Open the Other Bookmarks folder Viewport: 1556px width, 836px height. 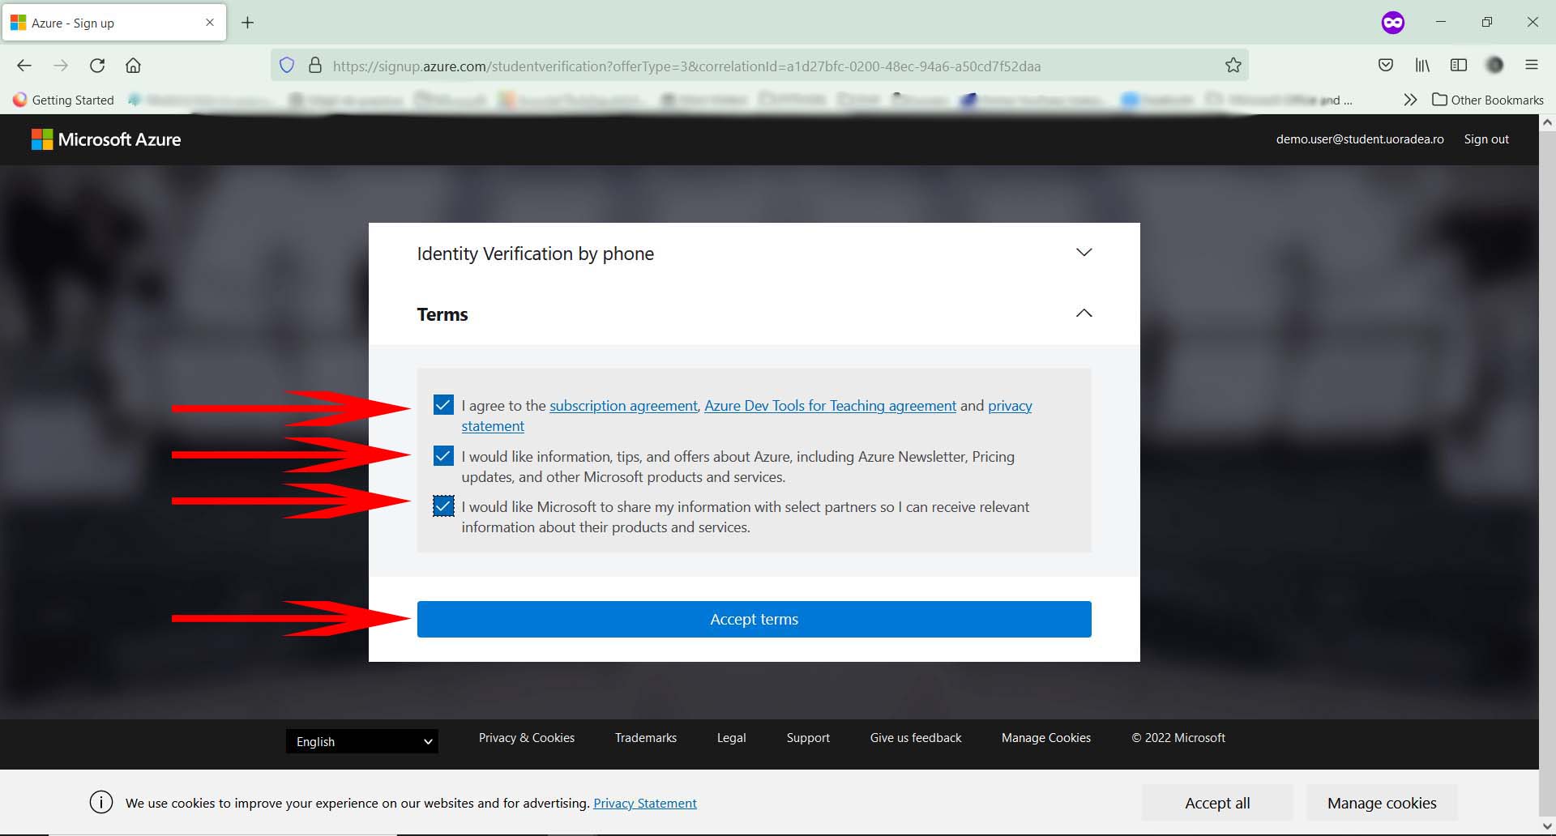[x=1488, y=100]
